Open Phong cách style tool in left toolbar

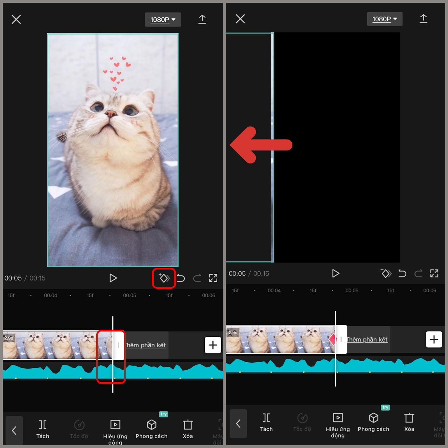152,429
